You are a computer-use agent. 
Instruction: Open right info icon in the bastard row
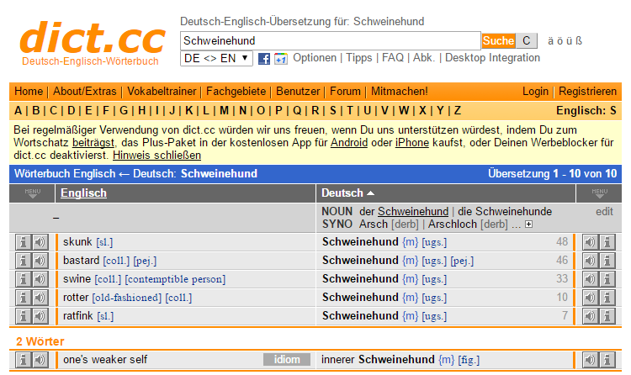(x=607, y=261)
